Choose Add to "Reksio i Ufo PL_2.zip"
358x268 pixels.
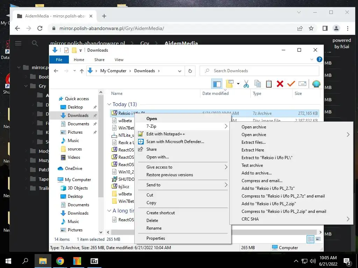tap(291, 204)
